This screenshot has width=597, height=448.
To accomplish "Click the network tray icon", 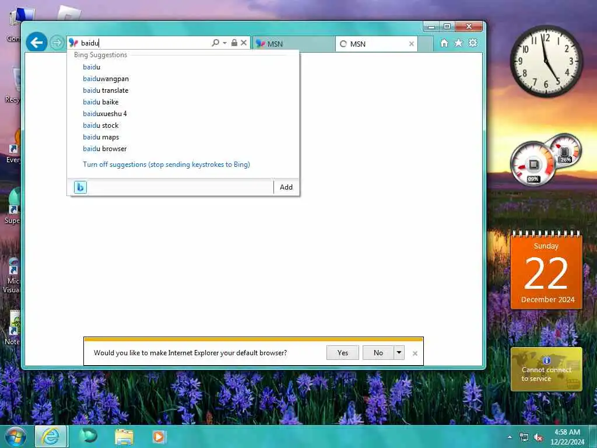I will tap(524, 437).
